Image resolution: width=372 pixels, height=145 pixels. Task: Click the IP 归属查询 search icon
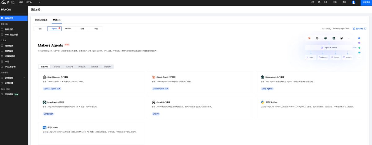(x=2, y=67)
